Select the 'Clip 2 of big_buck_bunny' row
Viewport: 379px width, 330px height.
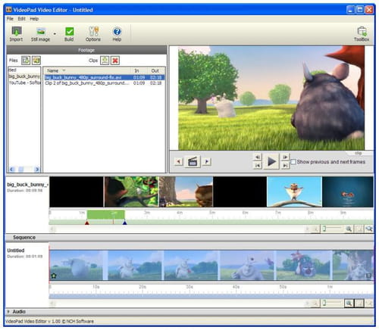pyautogui.click(x=105, y=83)
